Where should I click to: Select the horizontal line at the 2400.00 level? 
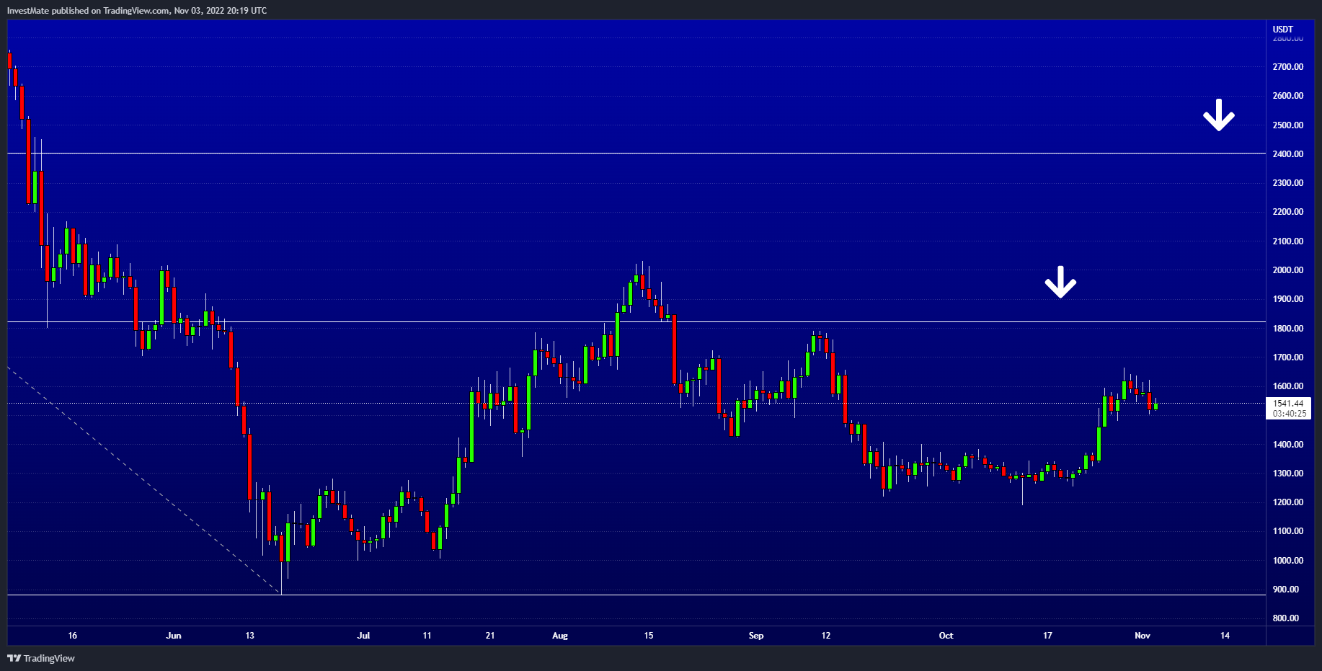[x=636, y=154]
